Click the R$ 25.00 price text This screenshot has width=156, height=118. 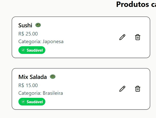tap(28, 34)
